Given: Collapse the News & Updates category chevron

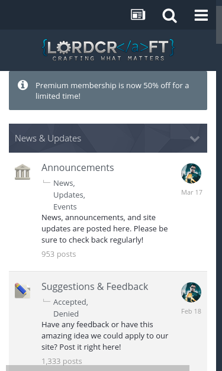Looking at the screenshot, I should click(x=195, y=138).
